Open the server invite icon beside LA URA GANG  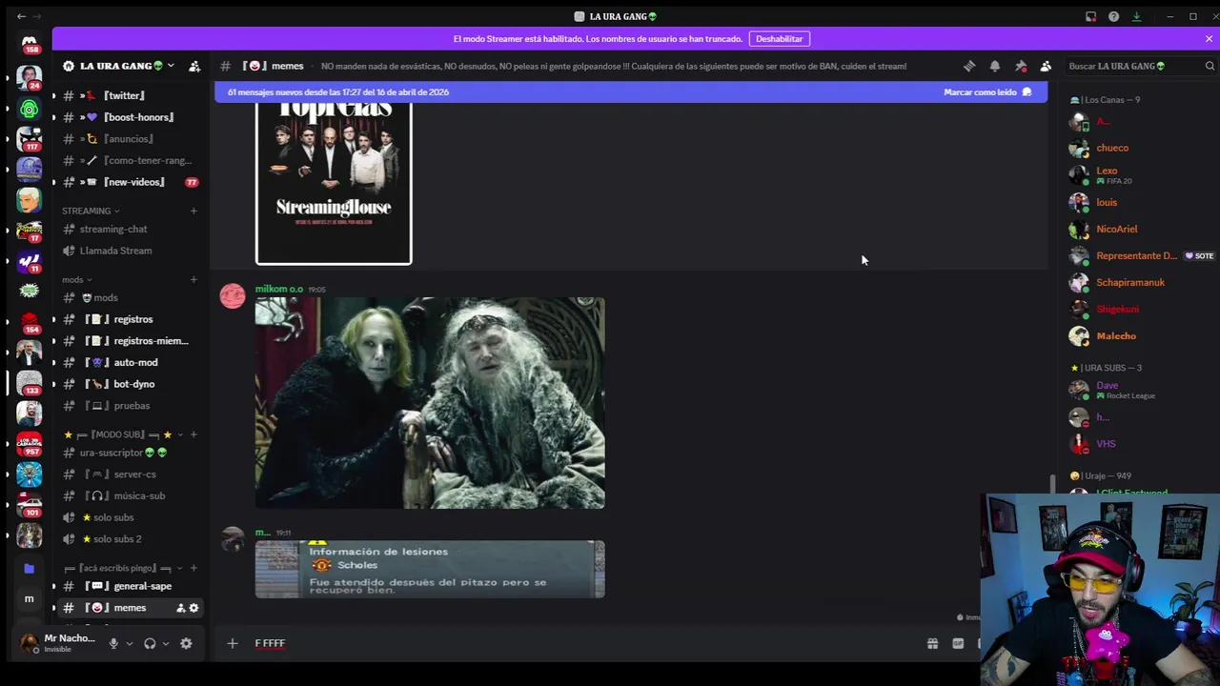point(194,66)
